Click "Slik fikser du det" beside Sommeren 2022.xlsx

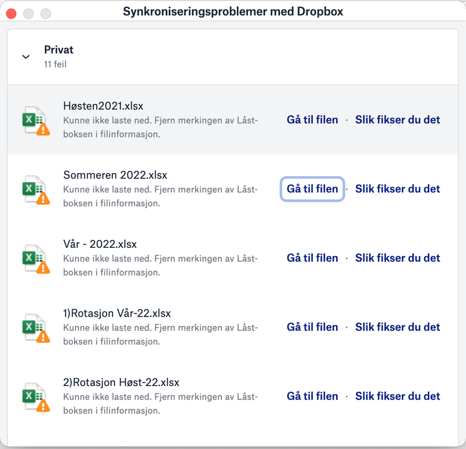point(397,189)
